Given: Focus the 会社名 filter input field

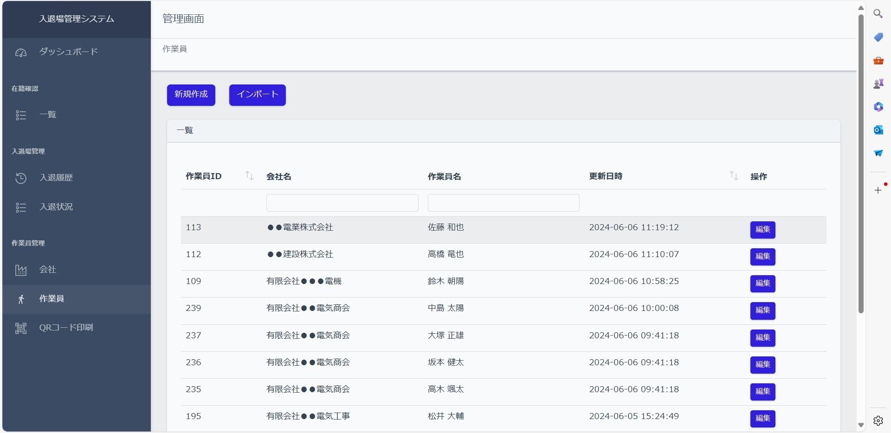Looking at the screenshot, I should point(342,203).
